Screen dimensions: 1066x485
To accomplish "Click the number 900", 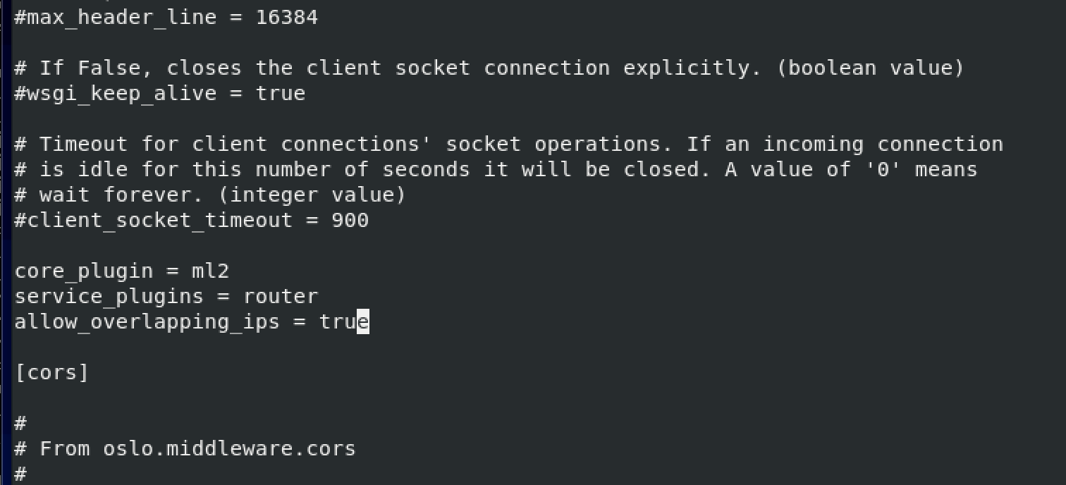I will (350, 221).
